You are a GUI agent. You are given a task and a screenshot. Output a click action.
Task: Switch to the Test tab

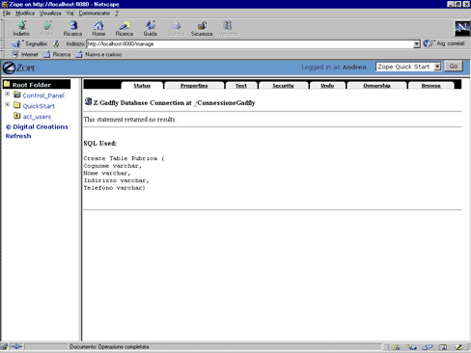(x=241, y=86)
